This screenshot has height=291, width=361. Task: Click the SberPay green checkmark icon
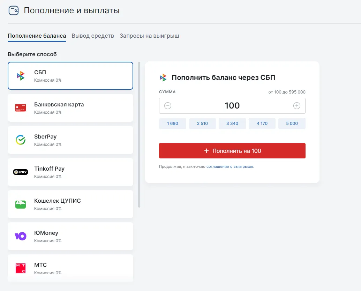point(21,140)
